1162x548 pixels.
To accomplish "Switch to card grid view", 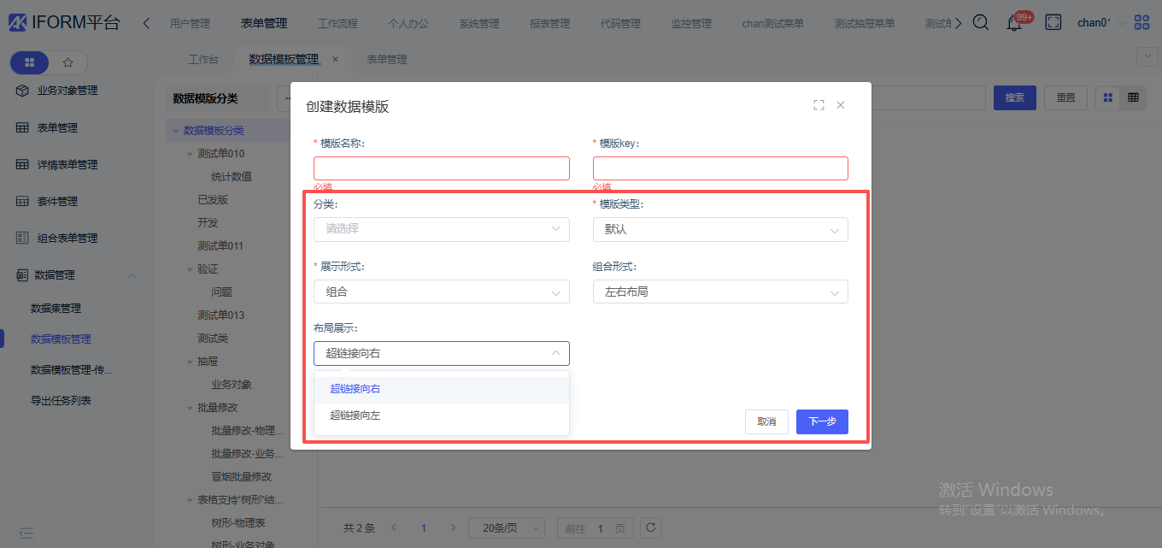I will 1108,98.
